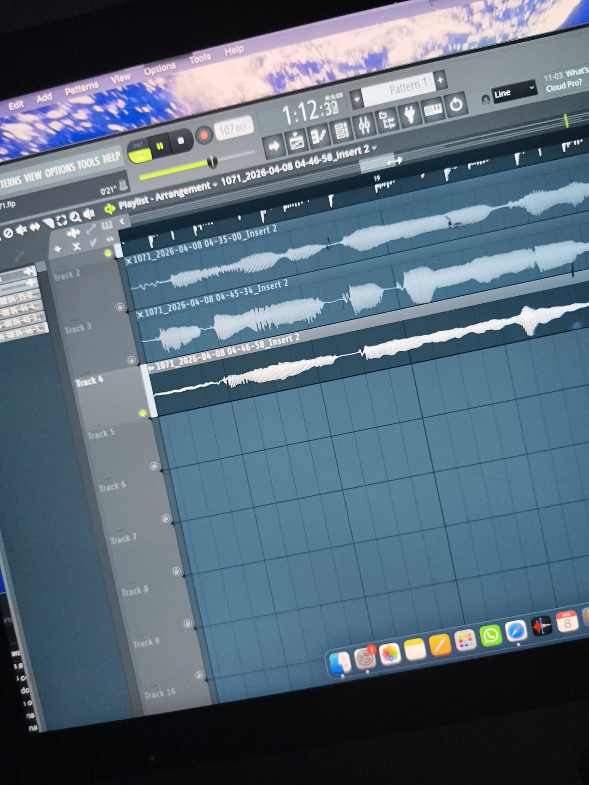Toggle Track 5 mute switch

pos(154,466)
